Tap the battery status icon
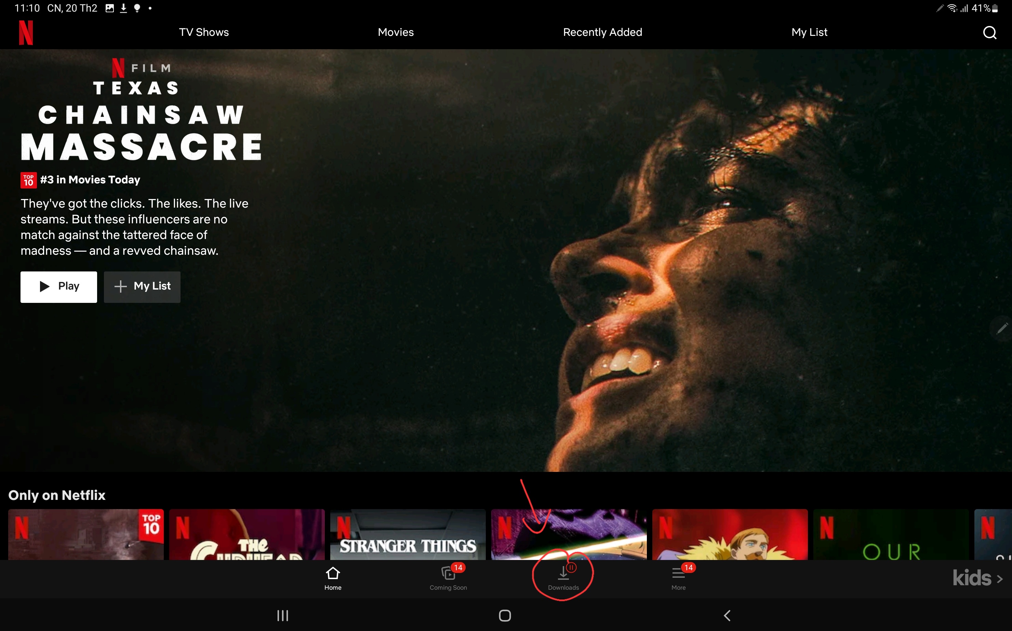 [x=995, y=8]
